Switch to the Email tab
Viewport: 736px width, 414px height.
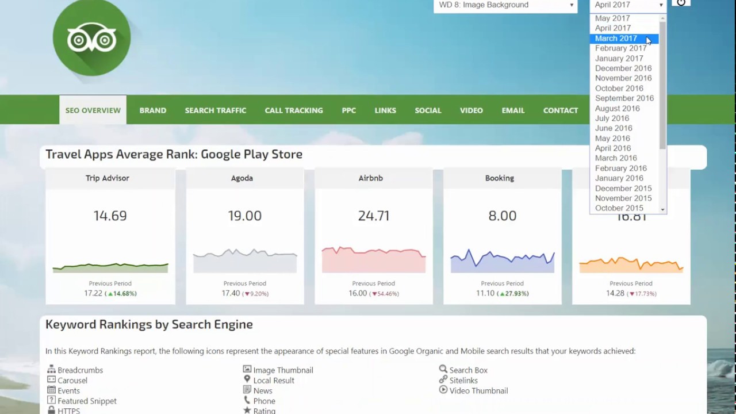(513, 110)
